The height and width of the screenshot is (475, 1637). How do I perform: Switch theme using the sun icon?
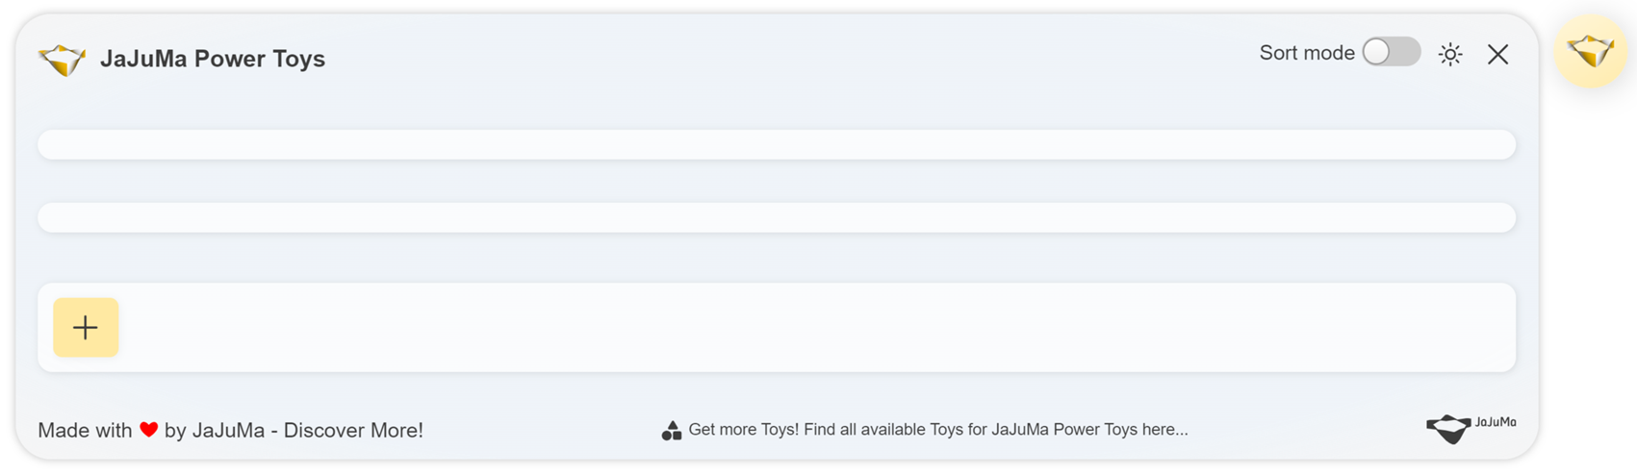pyautogui.click(x=1449, y=55)
